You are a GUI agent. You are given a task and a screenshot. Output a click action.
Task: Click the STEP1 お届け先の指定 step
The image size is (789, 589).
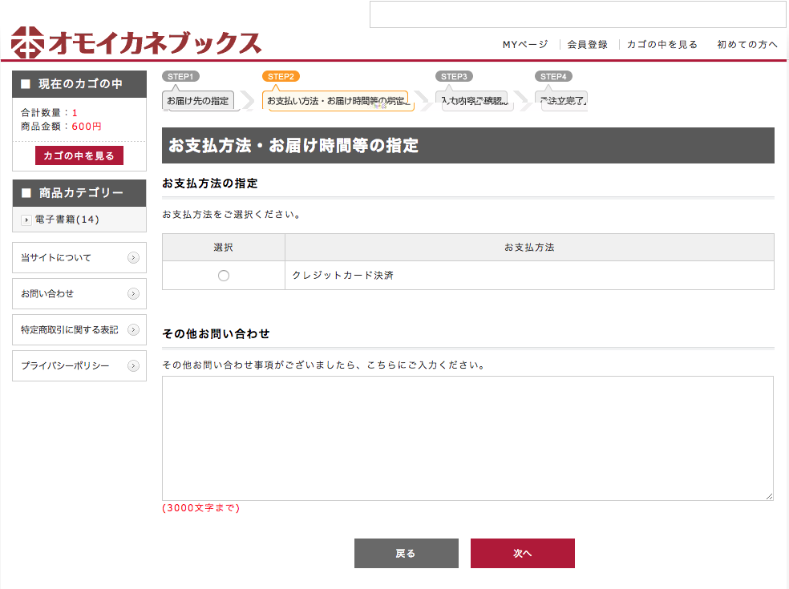198,101
